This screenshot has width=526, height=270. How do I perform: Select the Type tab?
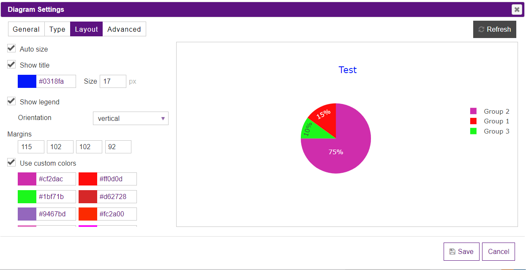click(x=57, y=29)
